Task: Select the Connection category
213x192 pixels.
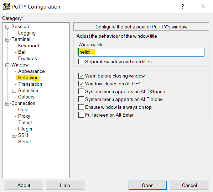Action: [x=24, y=103]
